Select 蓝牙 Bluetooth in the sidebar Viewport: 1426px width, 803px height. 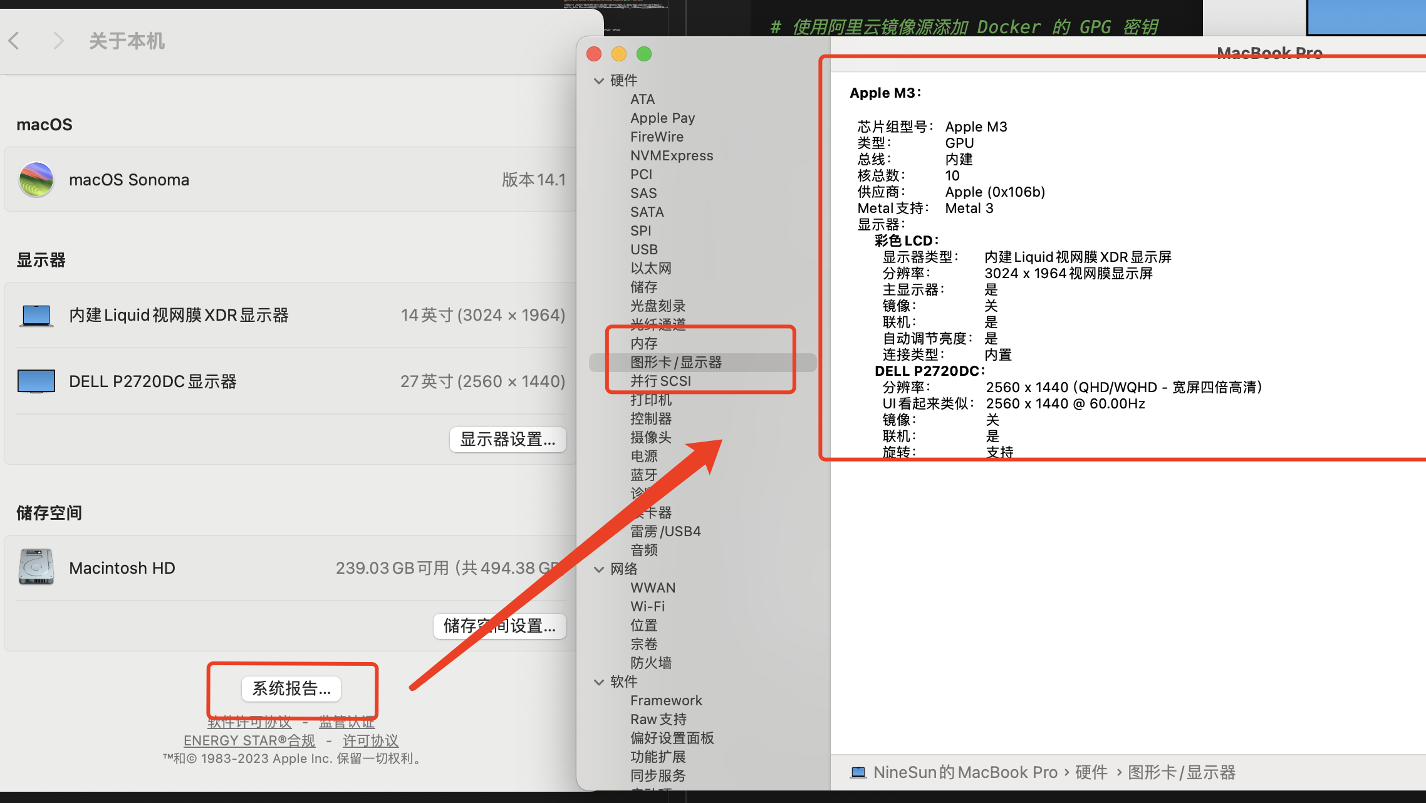coord(643,475)
